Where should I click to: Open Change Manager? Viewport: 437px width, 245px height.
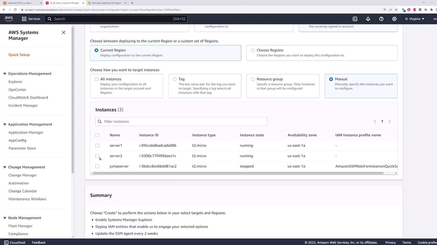click(23, 175)
